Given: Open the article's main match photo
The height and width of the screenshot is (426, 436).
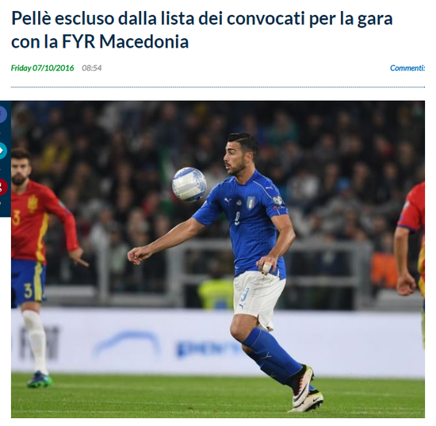Looking at the screenshot, I should coord(218,259).
